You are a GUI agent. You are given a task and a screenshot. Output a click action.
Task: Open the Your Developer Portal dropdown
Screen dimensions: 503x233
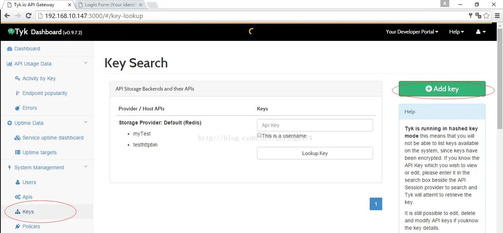[412, 32]
